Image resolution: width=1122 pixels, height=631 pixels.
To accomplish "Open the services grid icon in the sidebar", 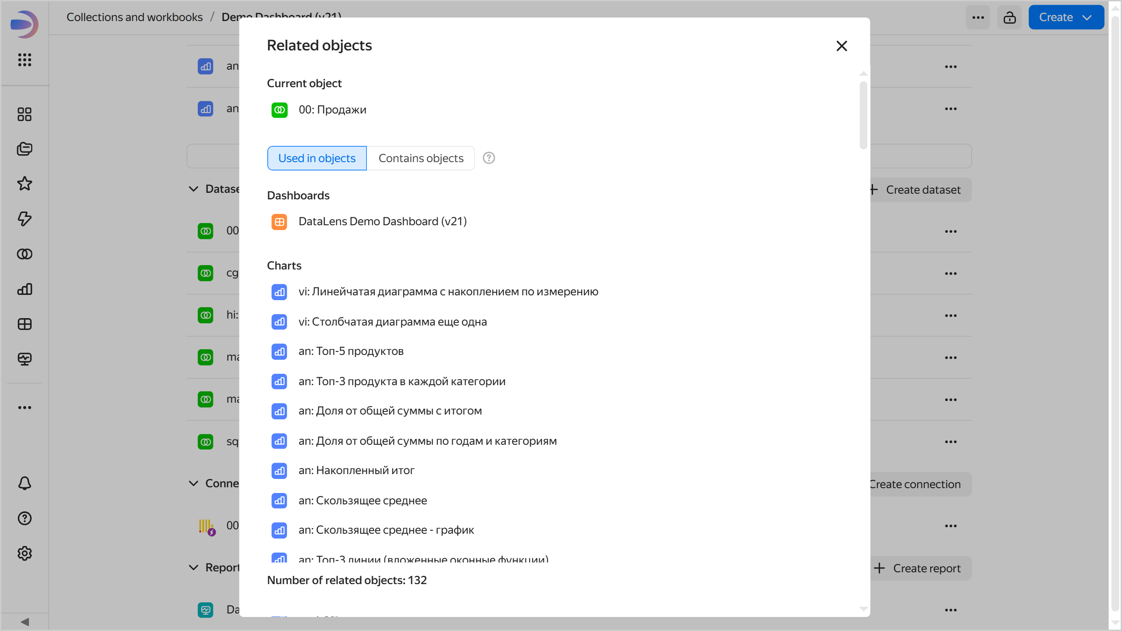I will pos(25,60).
